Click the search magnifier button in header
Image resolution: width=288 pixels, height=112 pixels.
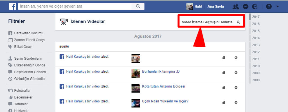(x=138, y=6)
